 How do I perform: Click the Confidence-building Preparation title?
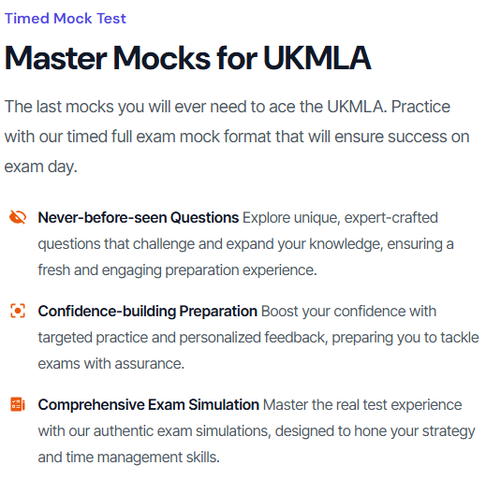coord(147,312)
